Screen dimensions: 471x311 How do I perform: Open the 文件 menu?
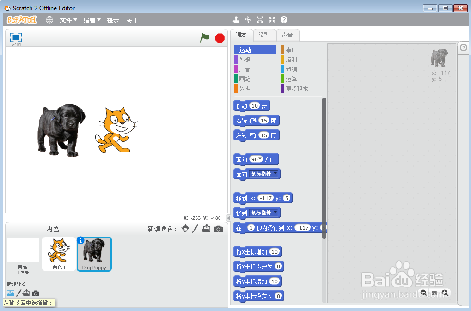(68, 20)
